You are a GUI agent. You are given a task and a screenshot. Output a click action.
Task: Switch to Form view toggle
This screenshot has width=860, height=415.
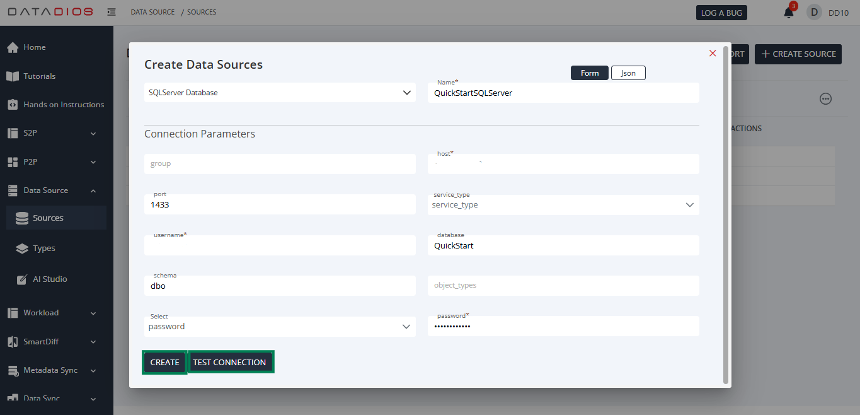pyautogui.click(x=589, y=73)
